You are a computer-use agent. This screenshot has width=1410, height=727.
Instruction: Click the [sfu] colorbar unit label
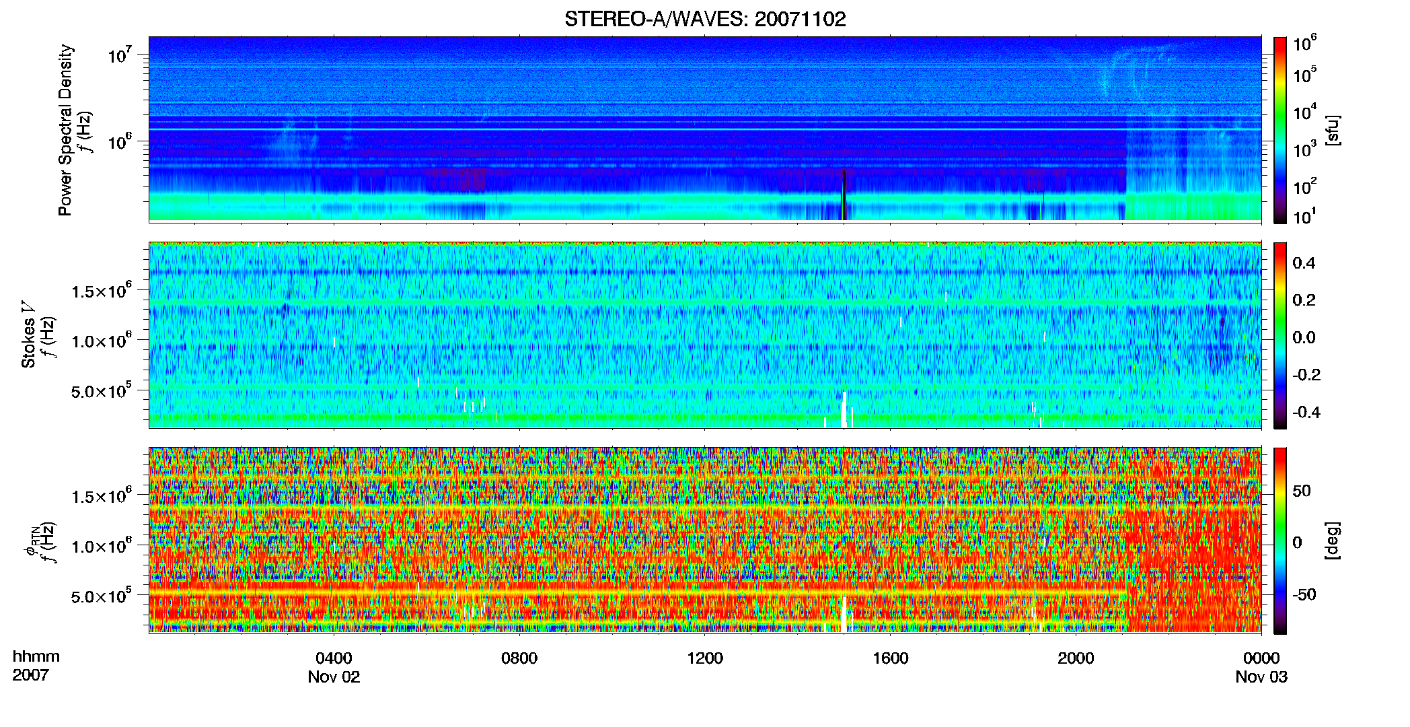(x=1333, y=131)
